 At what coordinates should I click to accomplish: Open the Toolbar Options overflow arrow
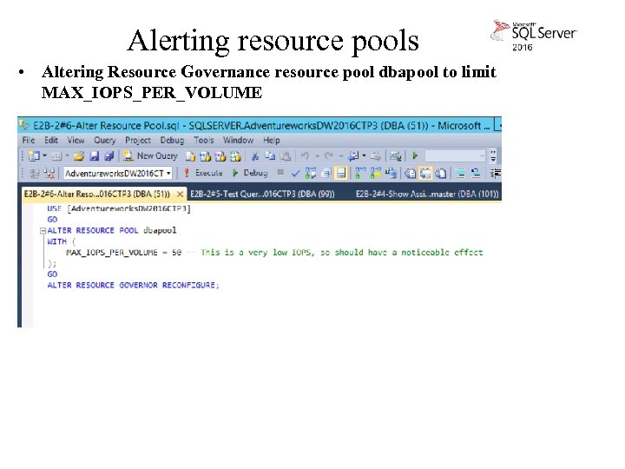[493, 155]
